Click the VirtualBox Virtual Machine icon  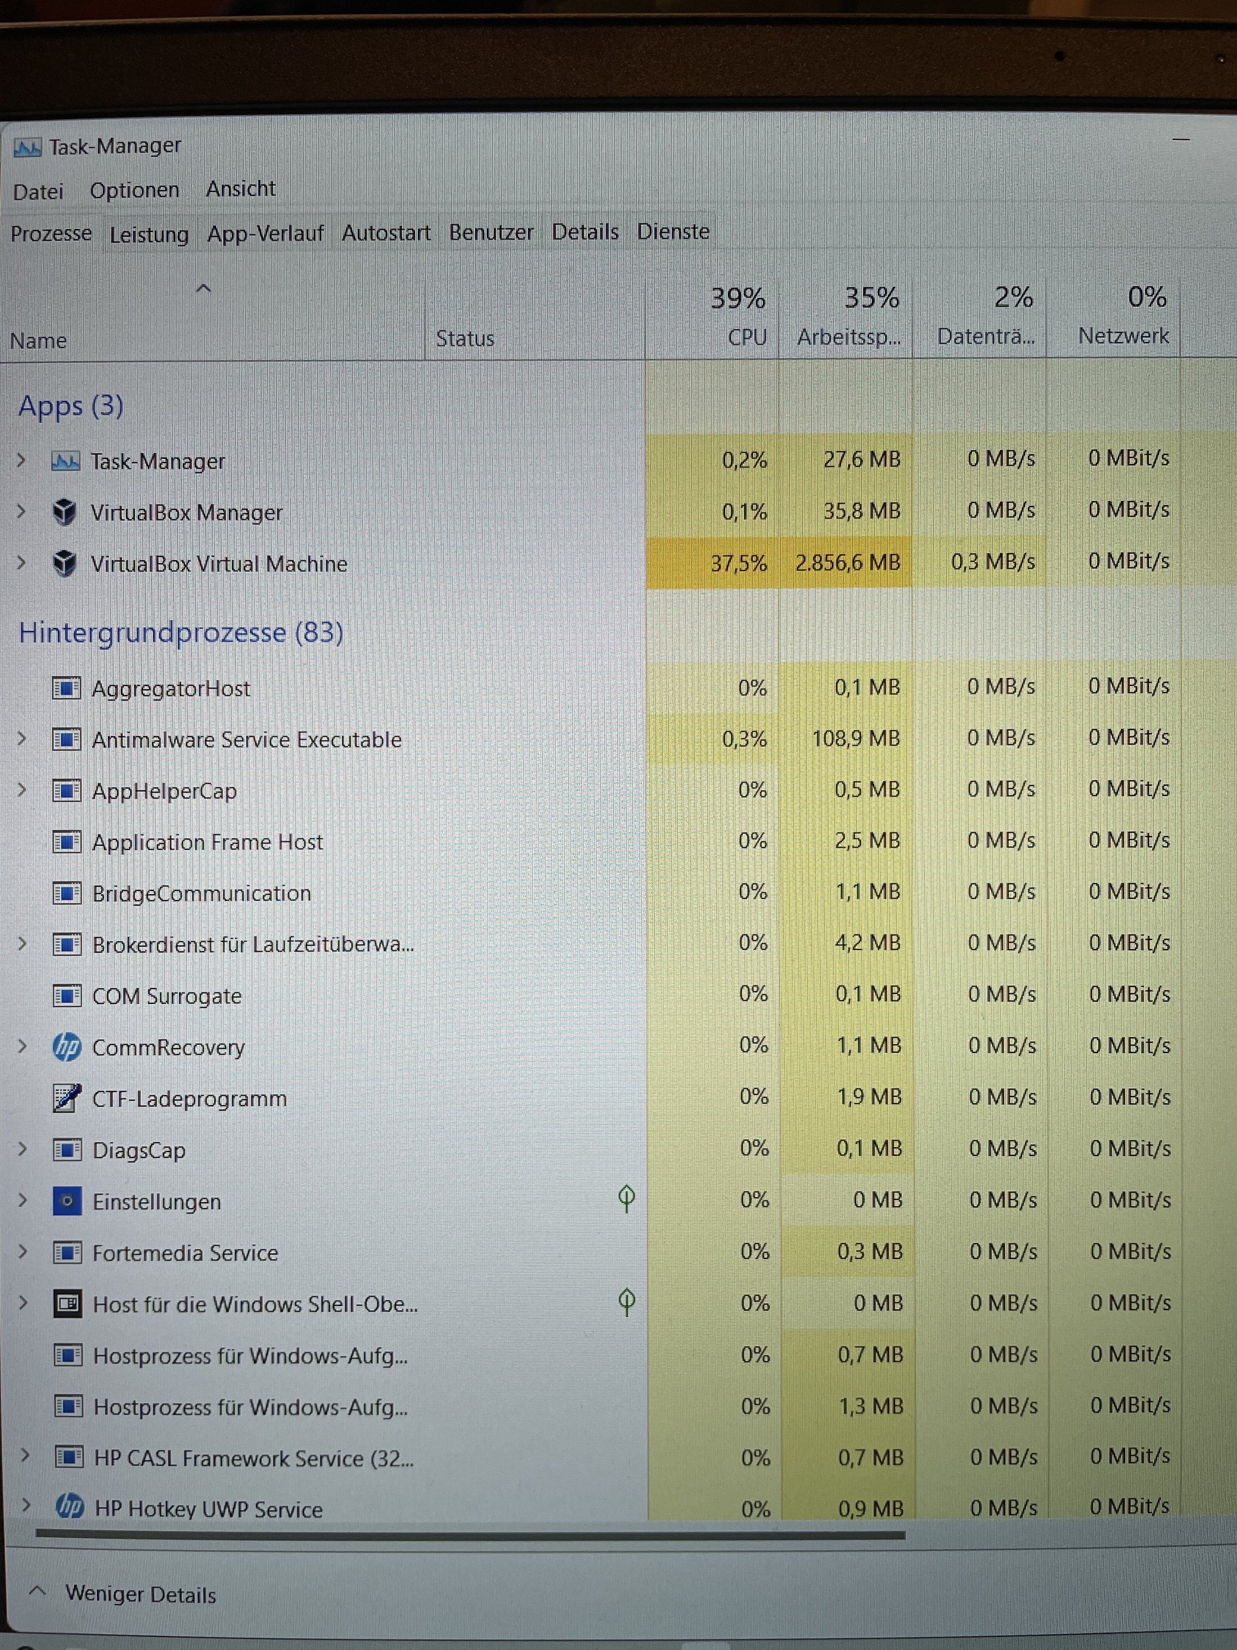point(65,564)
